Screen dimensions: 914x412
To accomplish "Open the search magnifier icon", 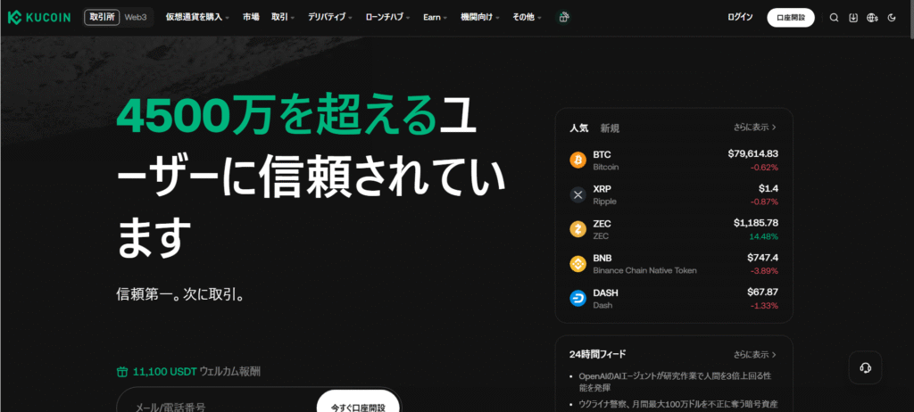I will point(834,18).
